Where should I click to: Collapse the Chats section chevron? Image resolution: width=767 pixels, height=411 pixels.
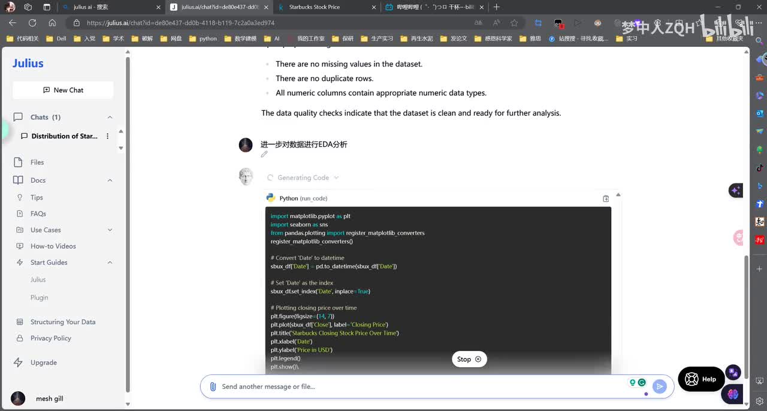tap(110, 117)
